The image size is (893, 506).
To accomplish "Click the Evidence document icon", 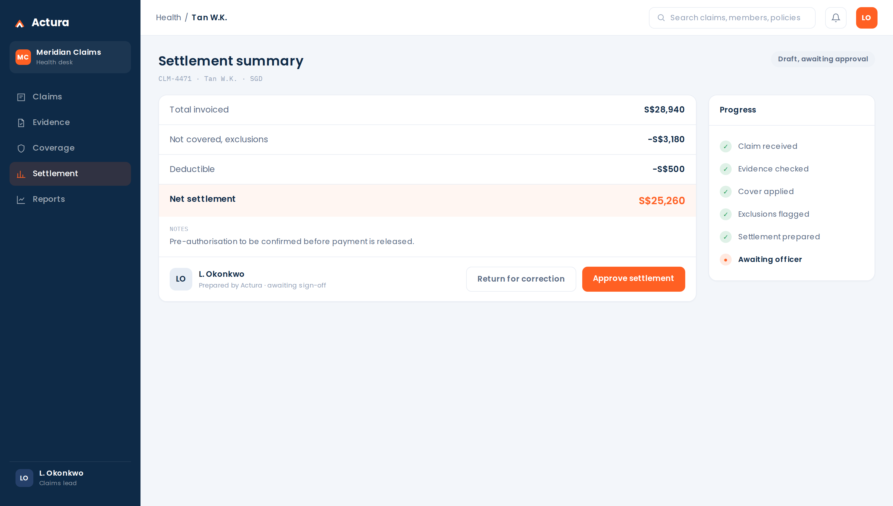I will [21, 123].
